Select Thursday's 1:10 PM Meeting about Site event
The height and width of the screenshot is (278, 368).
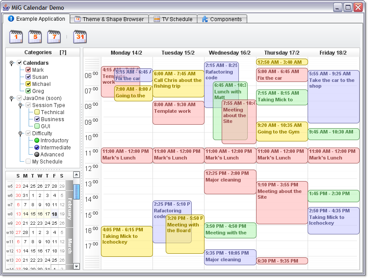coord(282,203)
